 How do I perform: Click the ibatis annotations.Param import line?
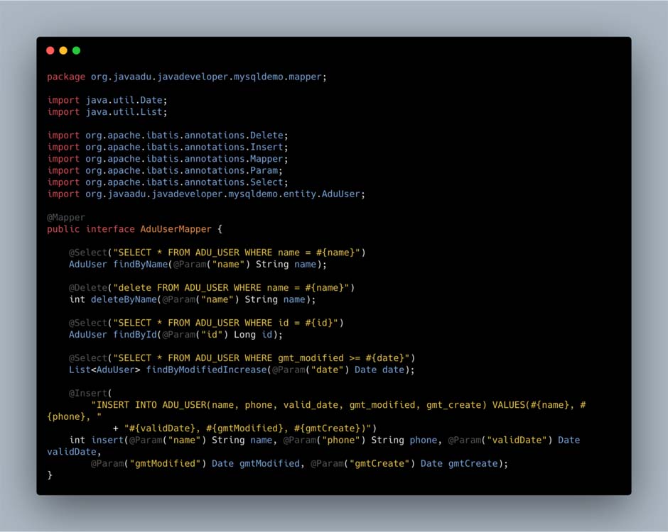165,170
